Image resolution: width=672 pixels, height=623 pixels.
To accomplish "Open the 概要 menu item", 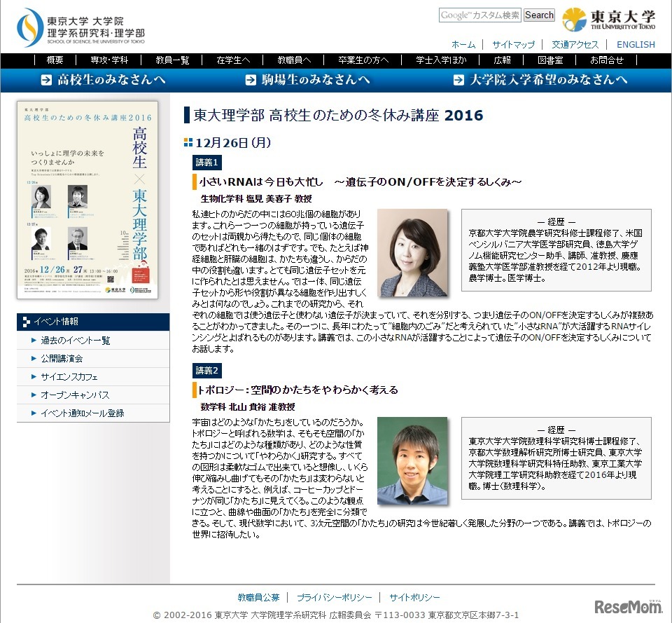I will pos(55,60).
